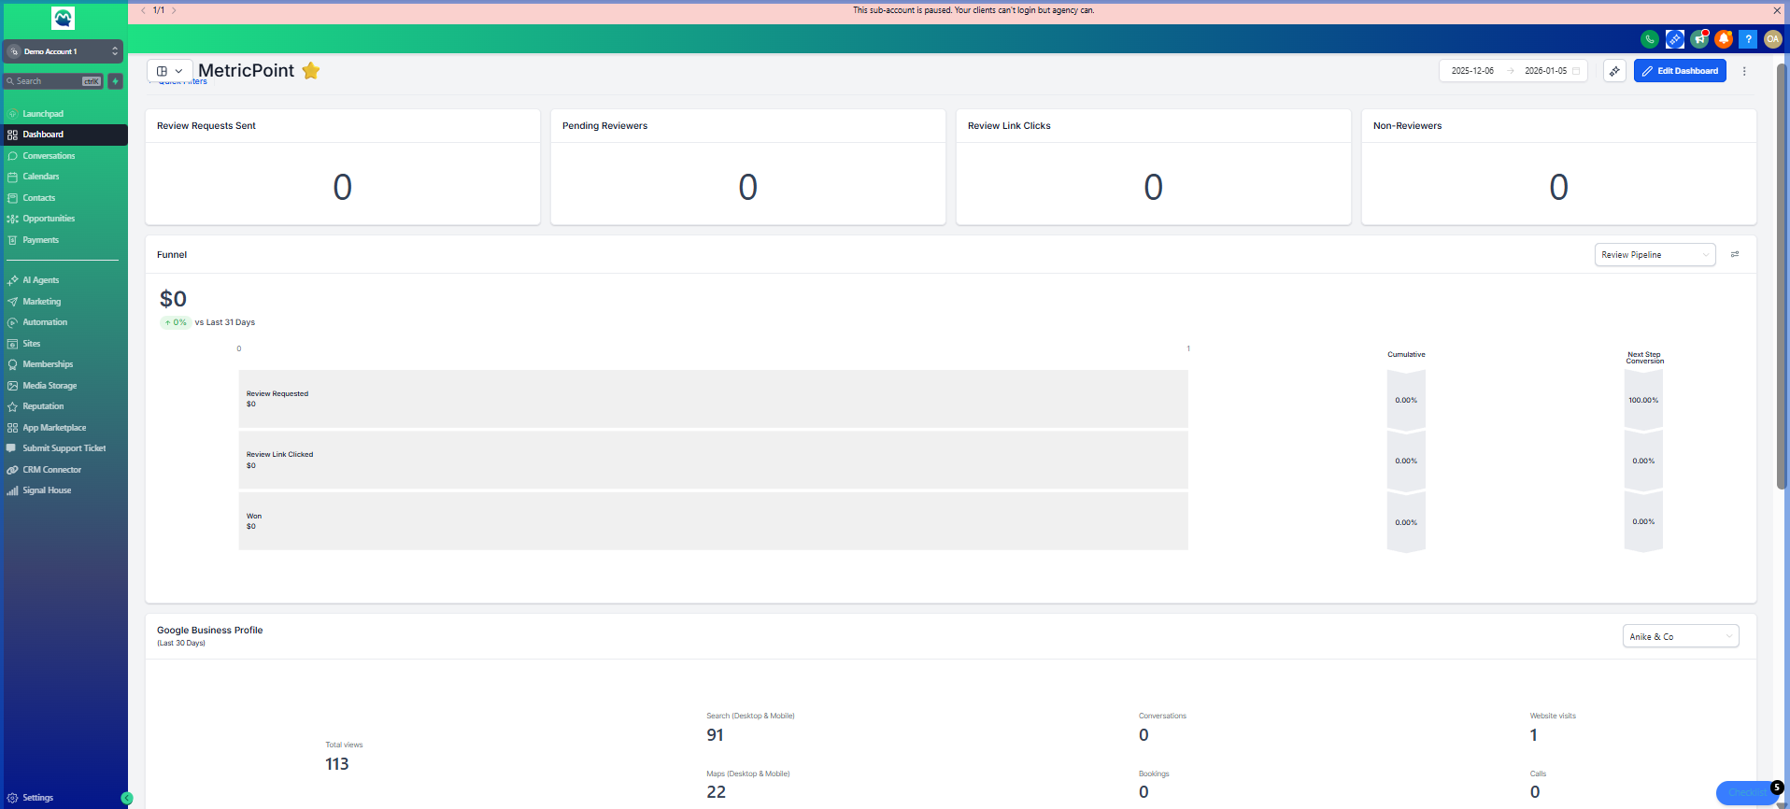Click the Calendars icon in the sidebar
This screenshot has width=1790, height=809.
(x=12, y=177)
